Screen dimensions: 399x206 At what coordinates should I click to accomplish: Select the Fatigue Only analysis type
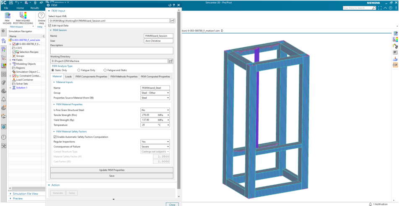point(79,70)
